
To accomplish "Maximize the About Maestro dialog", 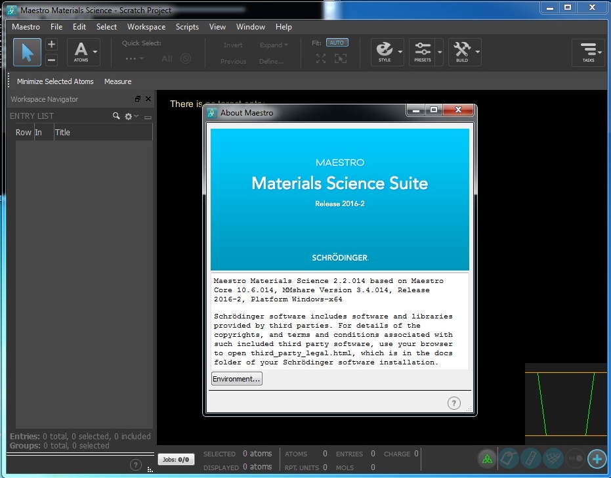I will pos(434,110).
